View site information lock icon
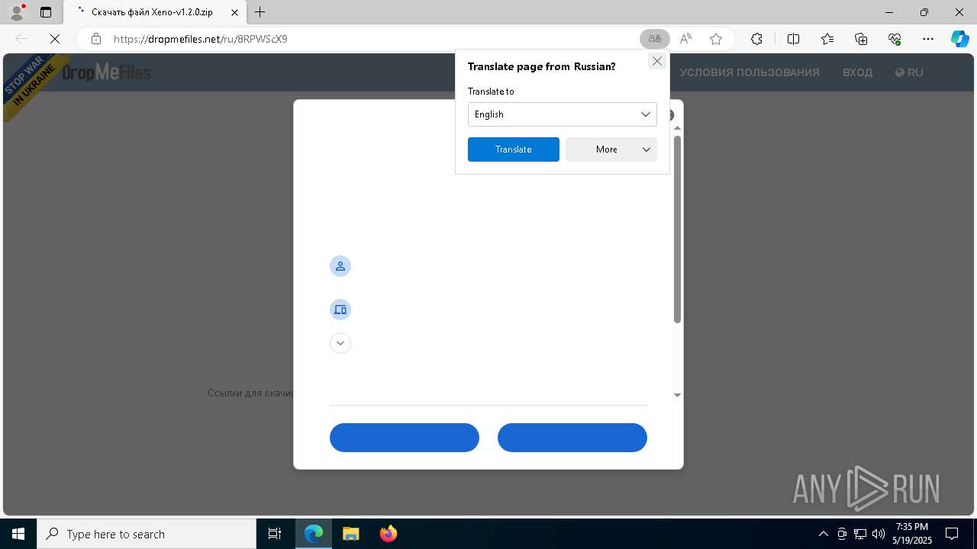The image size is (977, 549). [95, 39]
